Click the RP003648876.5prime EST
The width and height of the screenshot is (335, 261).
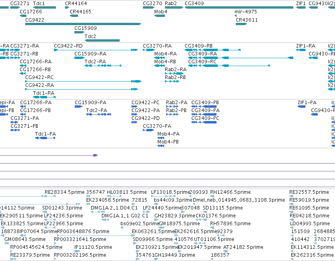click(96, 235)
